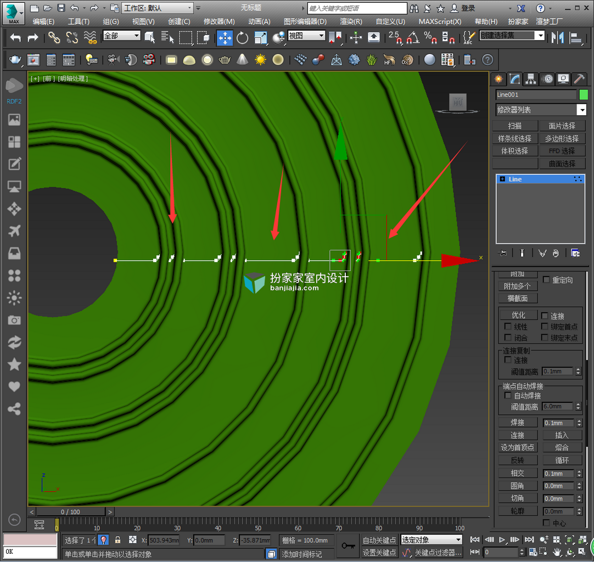The height and width of the screenshot is (562, 594).
Task: Click the key icon in status bar
Action: 348,546
